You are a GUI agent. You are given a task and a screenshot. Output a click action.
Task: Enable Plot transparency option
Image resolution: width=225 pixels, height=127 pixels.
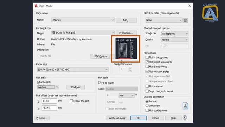pyautogui.click(x=147, y=67)
